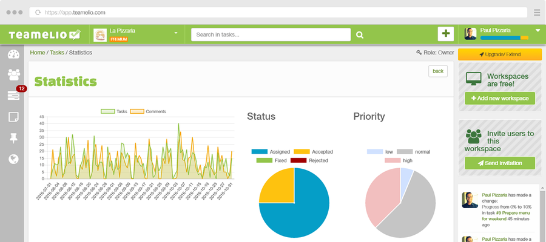Click Paul Pizzaria avatar in top bar
The height and width of the screenshot is (242, 546).
(470, 34)
